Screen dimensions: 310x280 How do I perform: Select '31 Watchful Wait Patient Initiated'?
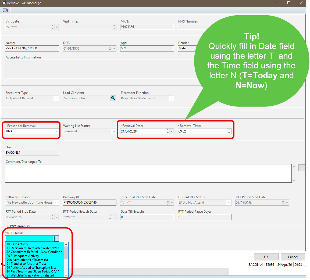[x=30, y=275]
